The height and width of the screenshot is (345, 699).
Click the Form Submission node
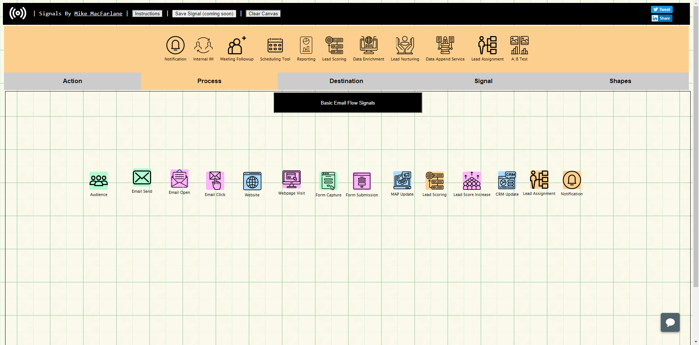[x=362, y=181]
